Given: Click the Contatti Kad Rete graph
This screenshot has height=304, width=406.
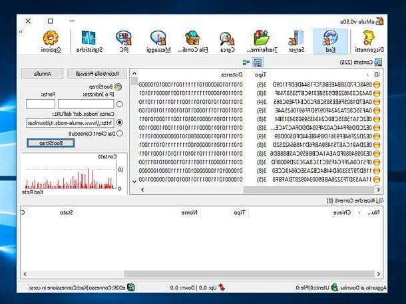Looking at the screenshot, I should tap(75, 174).
